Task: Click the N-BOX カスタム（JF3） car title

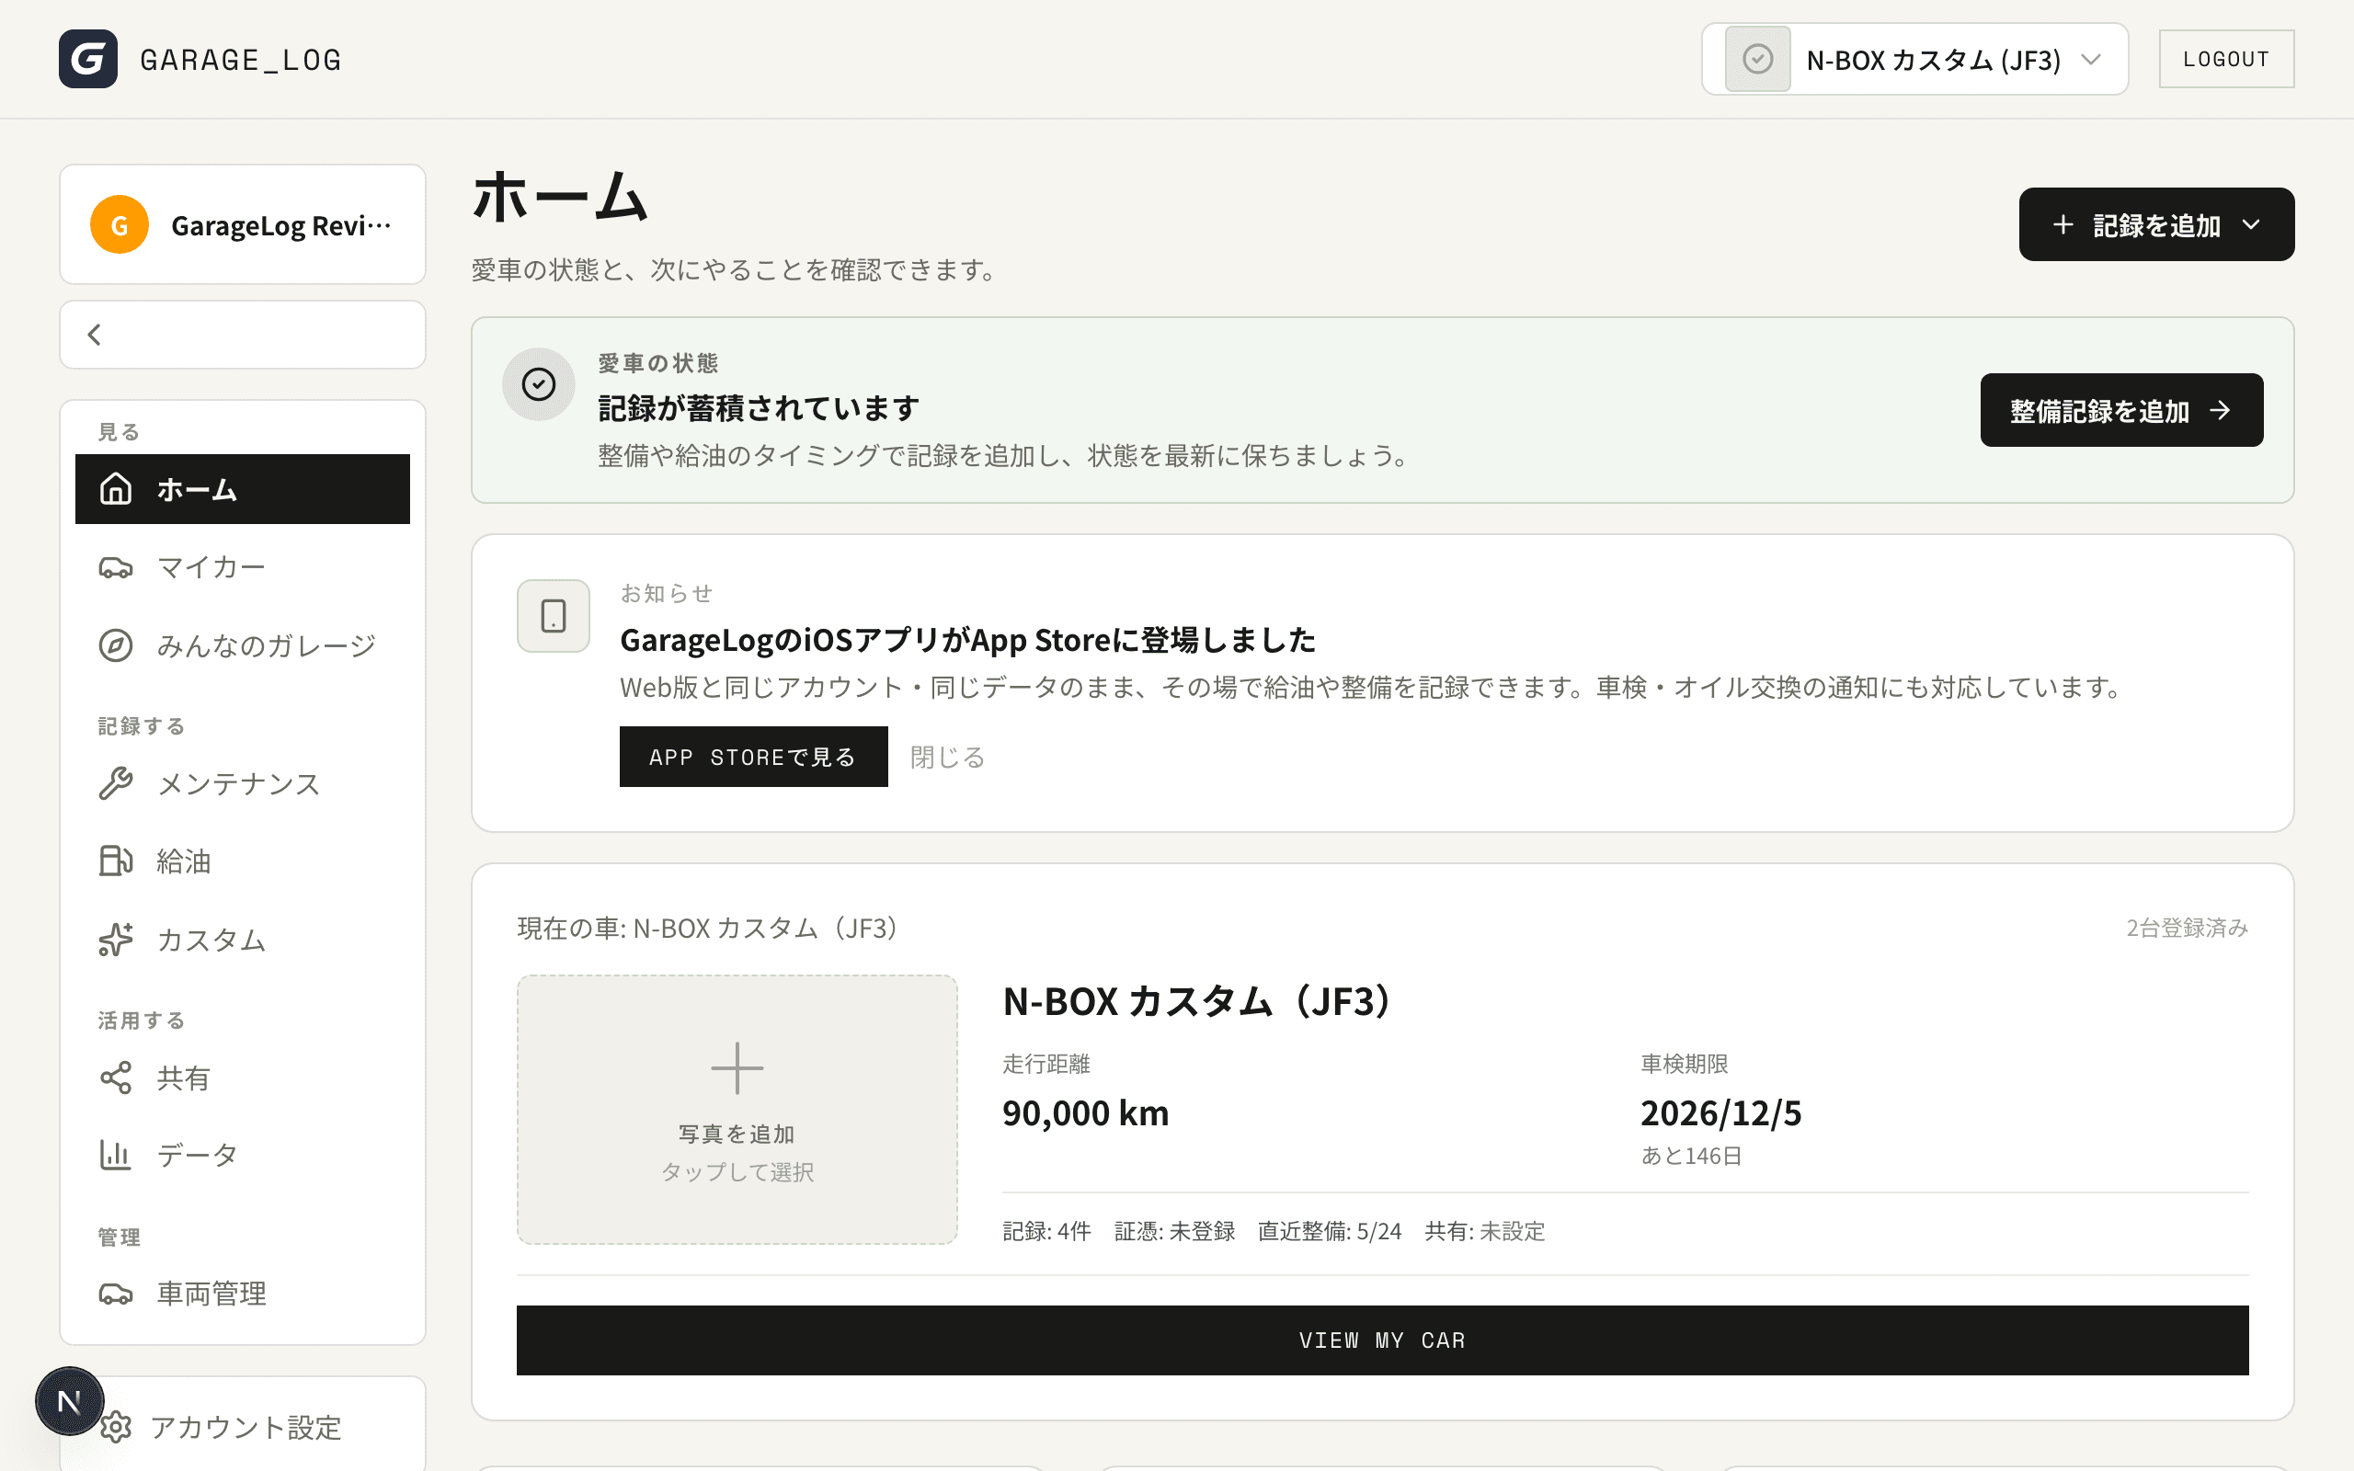Action: pyautogui.click(x=1200, y=1001)
